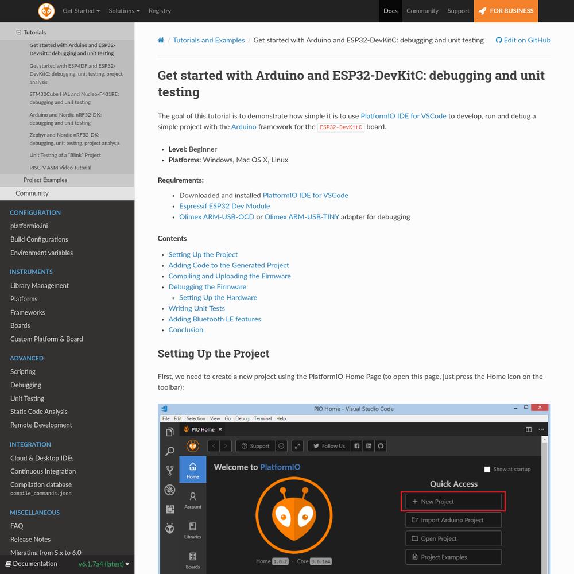This screenshot has height=574, width=574.
Task: Follow the Tutorials and Examples breadcrumb link
Action: pos(209,40)
